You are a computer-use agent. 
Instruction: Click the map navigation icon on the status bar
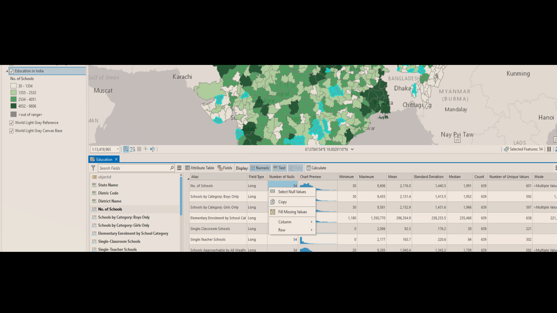coord(126,149)
